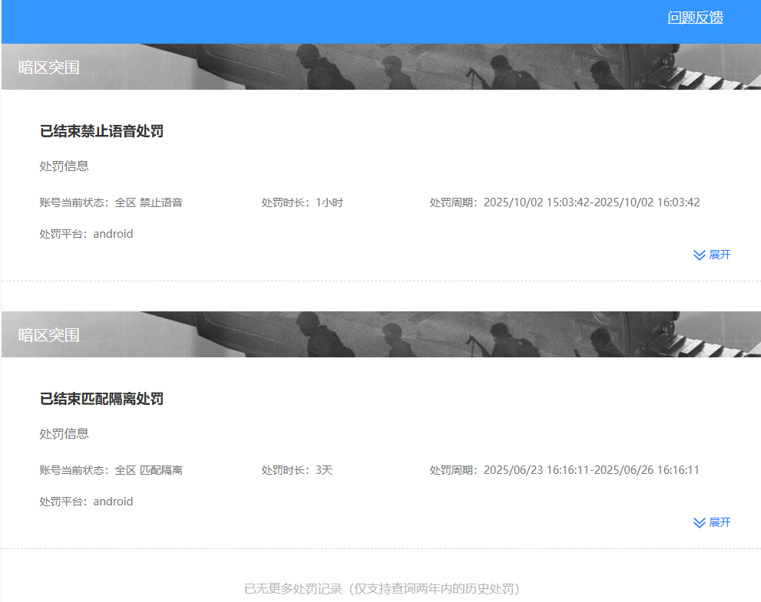
Task: Click the 全区 匹配隔离 status text
Action: tap(151, 469)
